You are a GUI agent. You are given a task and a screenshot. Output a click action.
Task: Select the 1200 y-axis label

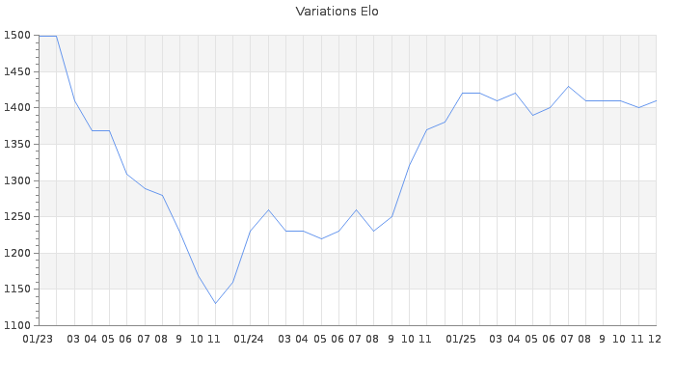click(17, 253)
